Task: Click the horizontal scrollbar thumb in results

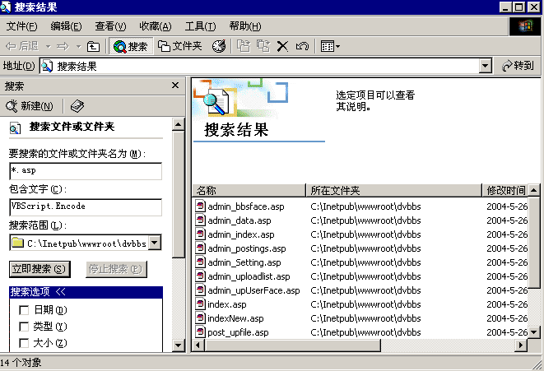Action: click(x=292, y=345)
